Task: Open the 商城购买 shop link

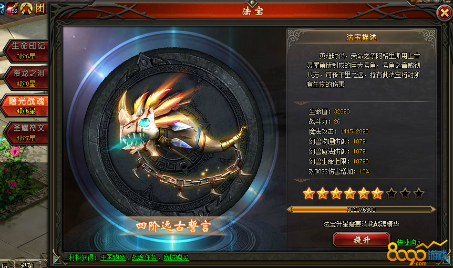Action: click(x=176, y=257)
